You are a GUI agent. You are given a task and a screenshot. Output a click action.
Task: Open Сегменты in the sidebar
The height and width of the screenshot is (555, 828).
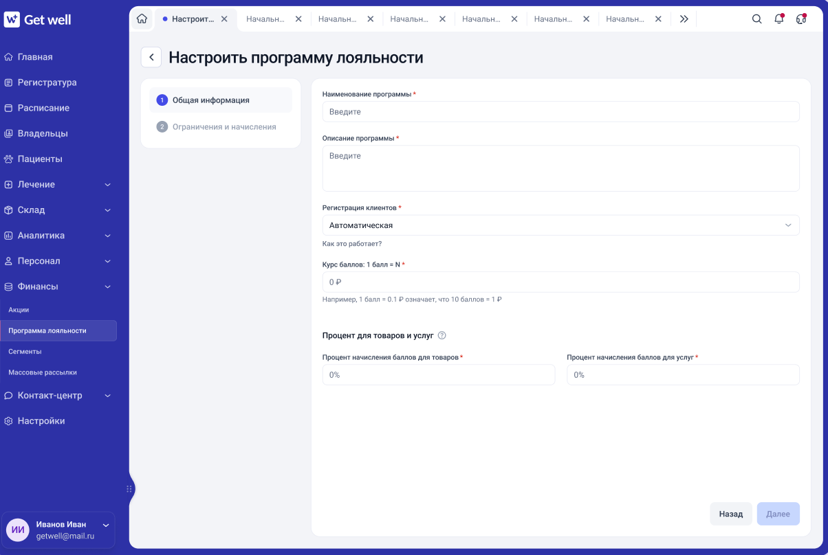(x=25, y=351)
